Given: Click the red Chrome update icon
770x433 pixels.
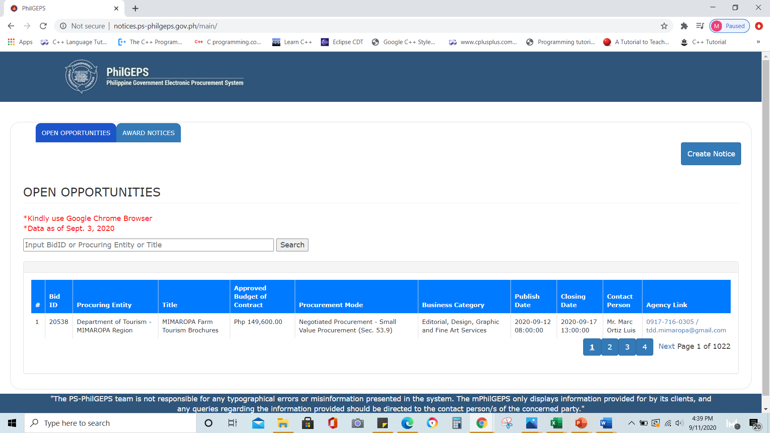Looking at the screenshot, I should [x=759, y=26].
